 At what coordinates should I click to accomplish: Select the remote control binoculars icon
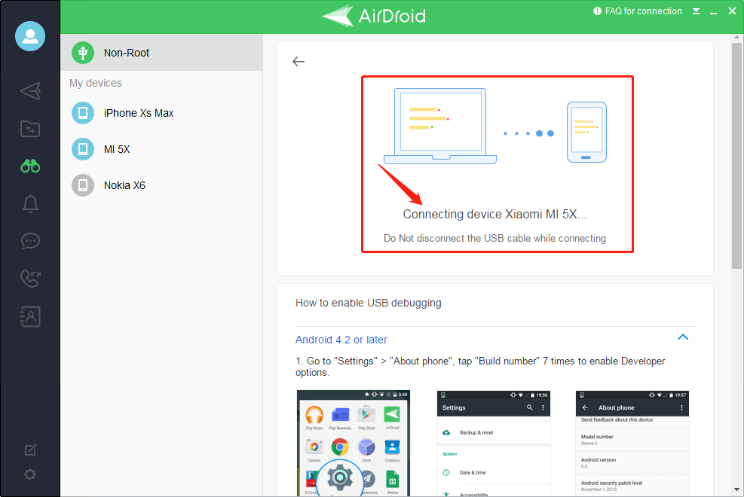pyautogui.click(x=30, y=166)
